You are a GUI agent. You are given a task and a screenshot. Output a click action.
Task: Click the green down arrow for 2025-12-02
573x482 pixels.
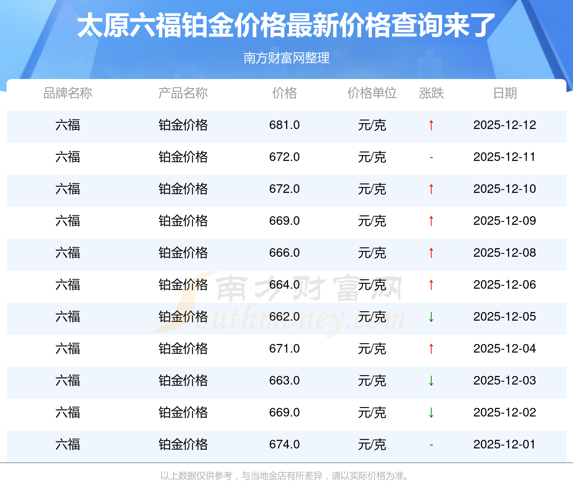click(431, 413)
